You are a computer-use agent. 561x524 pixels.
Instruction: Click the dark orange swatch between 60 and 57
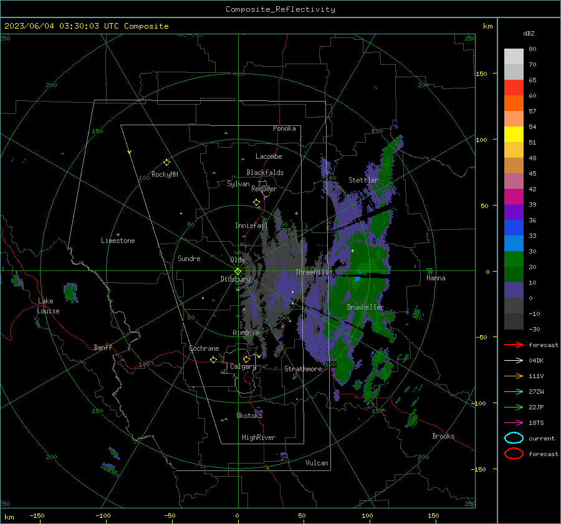514,103
